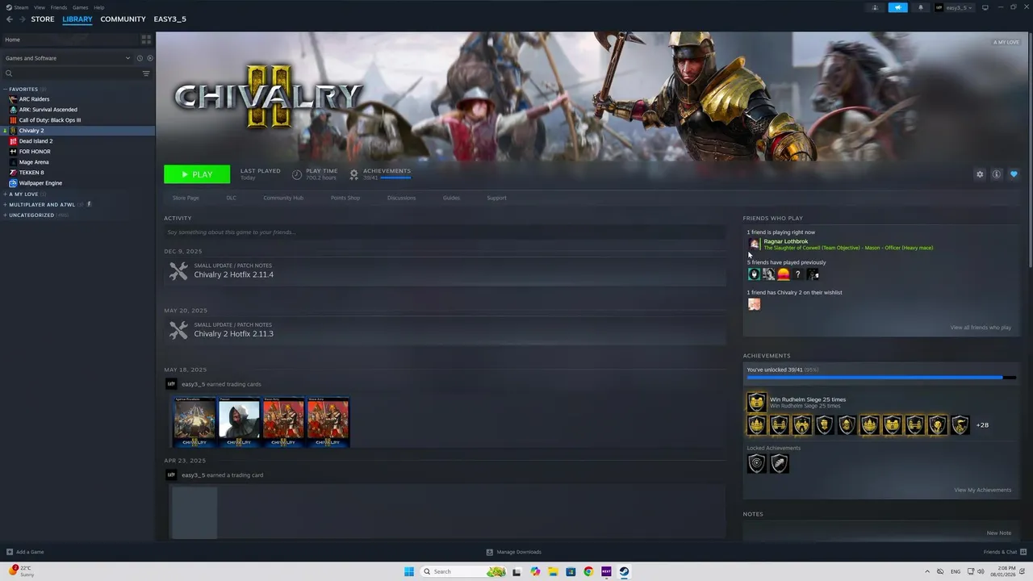Click the Add a Game plus icon
1033x581 pixels.
(x=10, y=552)
